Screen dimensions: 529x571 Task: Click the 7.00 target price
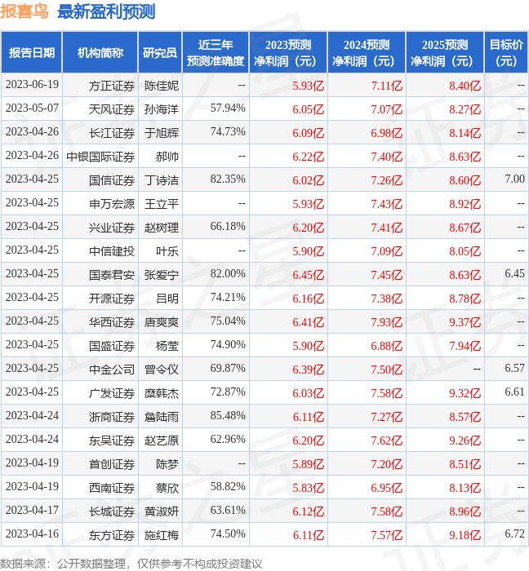pyautogui.click(x=514, y=179)
